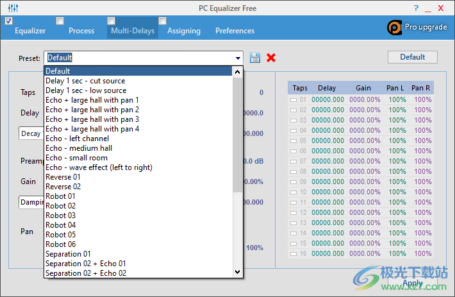
Task: Click the Pro upgrade link text
Action: 426,27
